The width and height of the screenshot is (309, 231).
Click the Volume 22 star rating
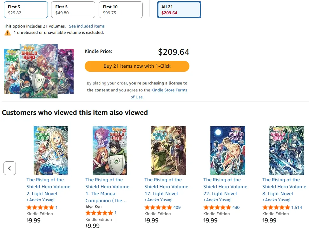click(217, 208)
